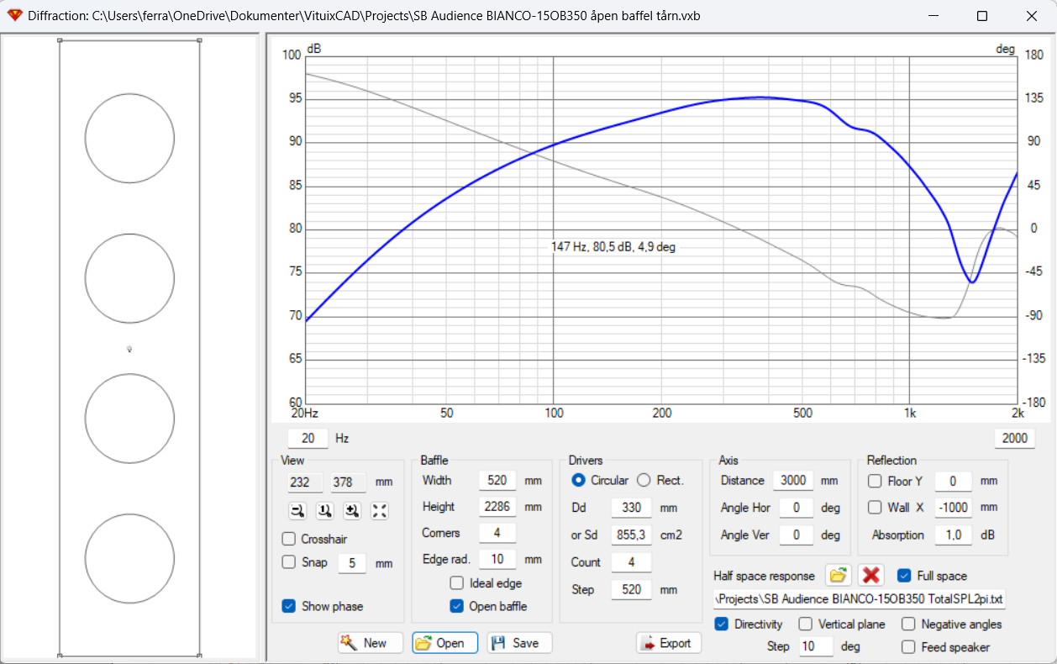Click the 2000 Hz upper frequency field

1014,438
